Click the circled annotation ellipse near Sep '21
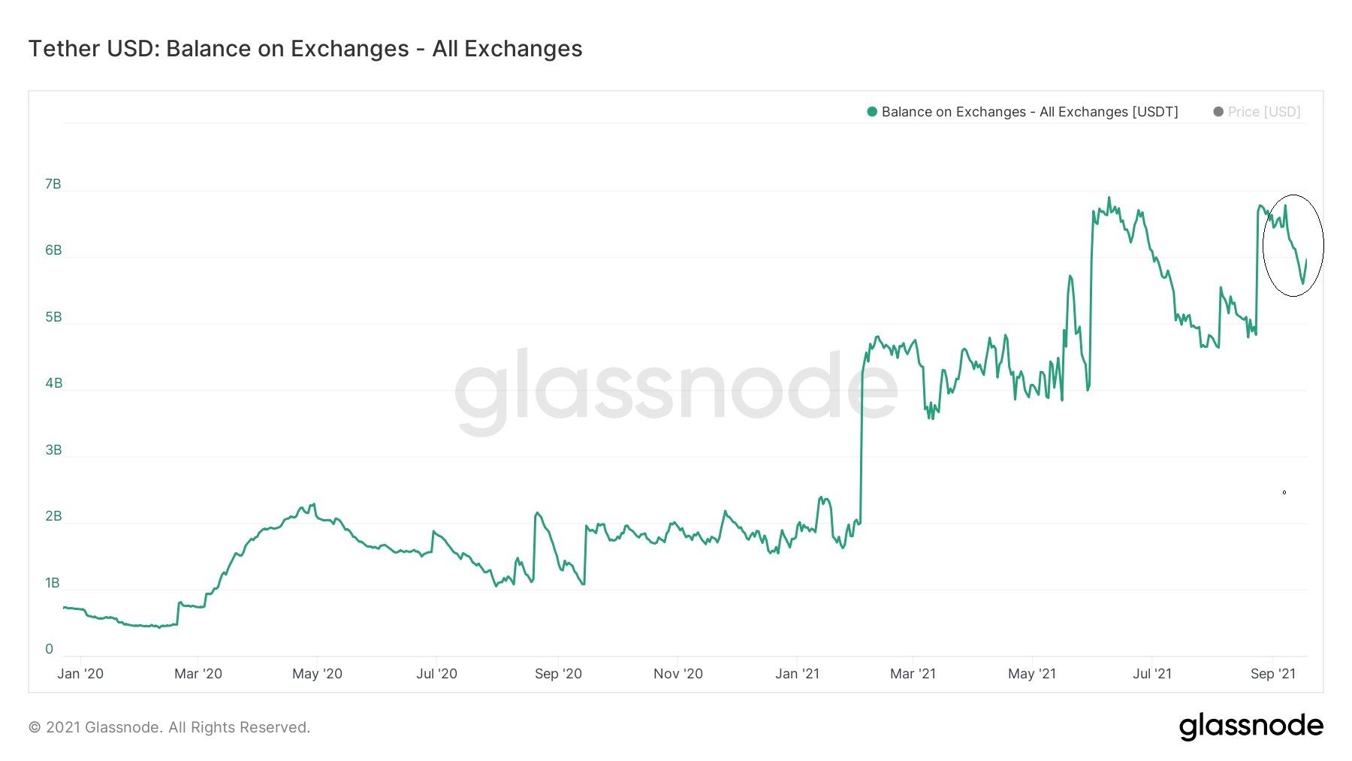Viewport: 1352px width, 761px height. point(1293,246)
